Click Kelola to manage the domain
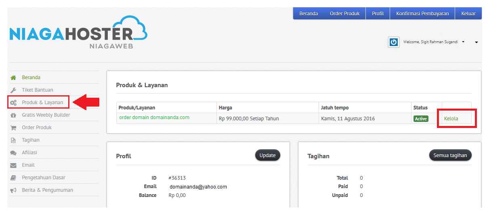 point(451,119)
